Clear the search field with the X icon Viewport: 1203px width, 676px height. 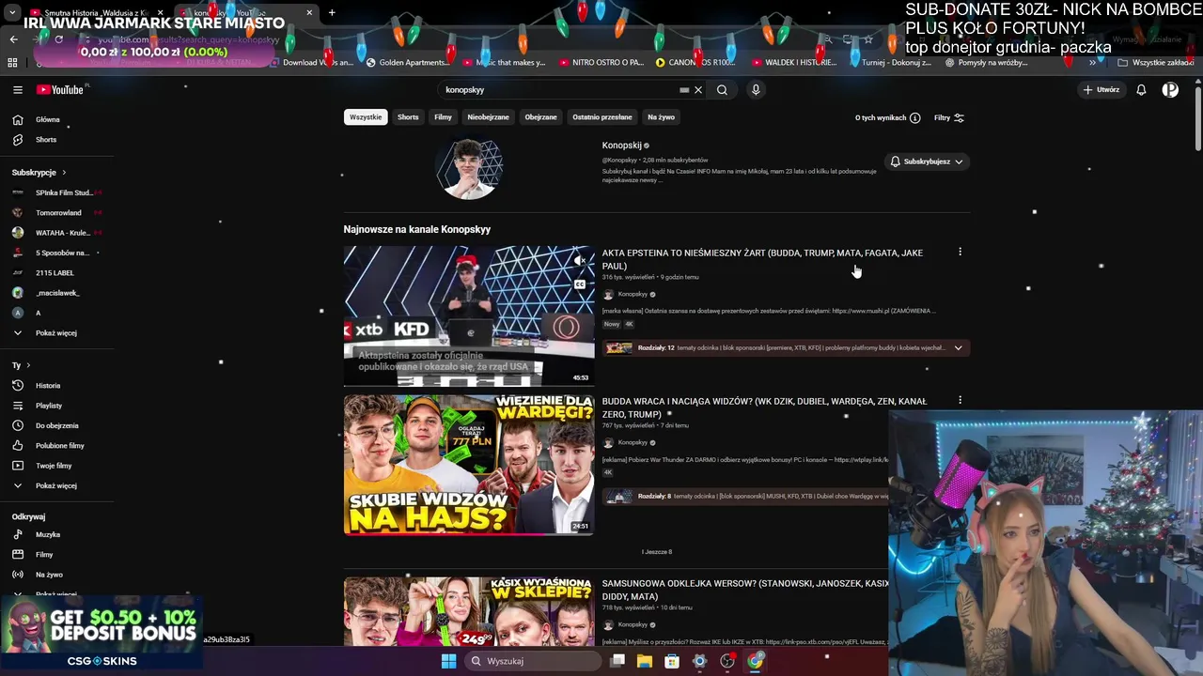pos(697,90)
